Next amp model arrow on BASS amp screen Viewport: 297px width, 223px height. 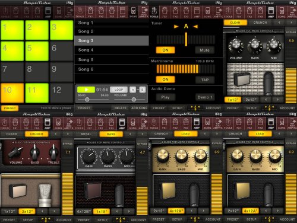click(x=142, y=134)
